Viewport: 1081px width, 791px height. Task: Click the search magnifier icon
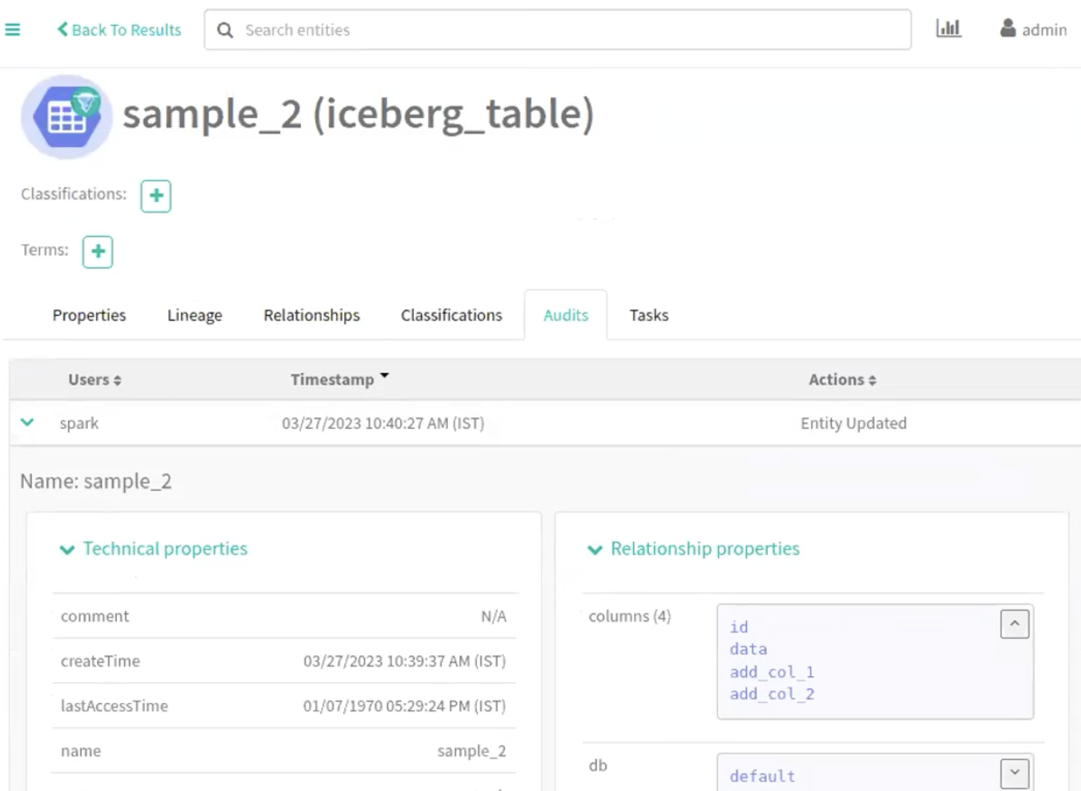225,30
